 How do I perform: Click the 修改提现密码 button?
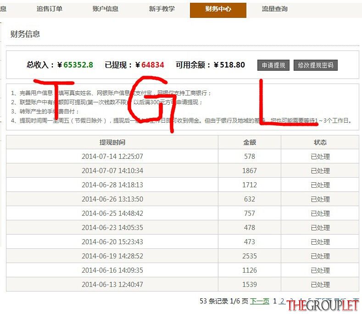coord(316,65)
